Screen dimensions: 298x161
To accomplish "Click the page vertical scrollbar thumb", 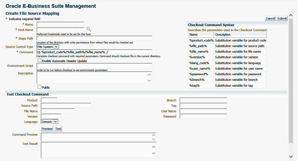I will tap(291, 80).
